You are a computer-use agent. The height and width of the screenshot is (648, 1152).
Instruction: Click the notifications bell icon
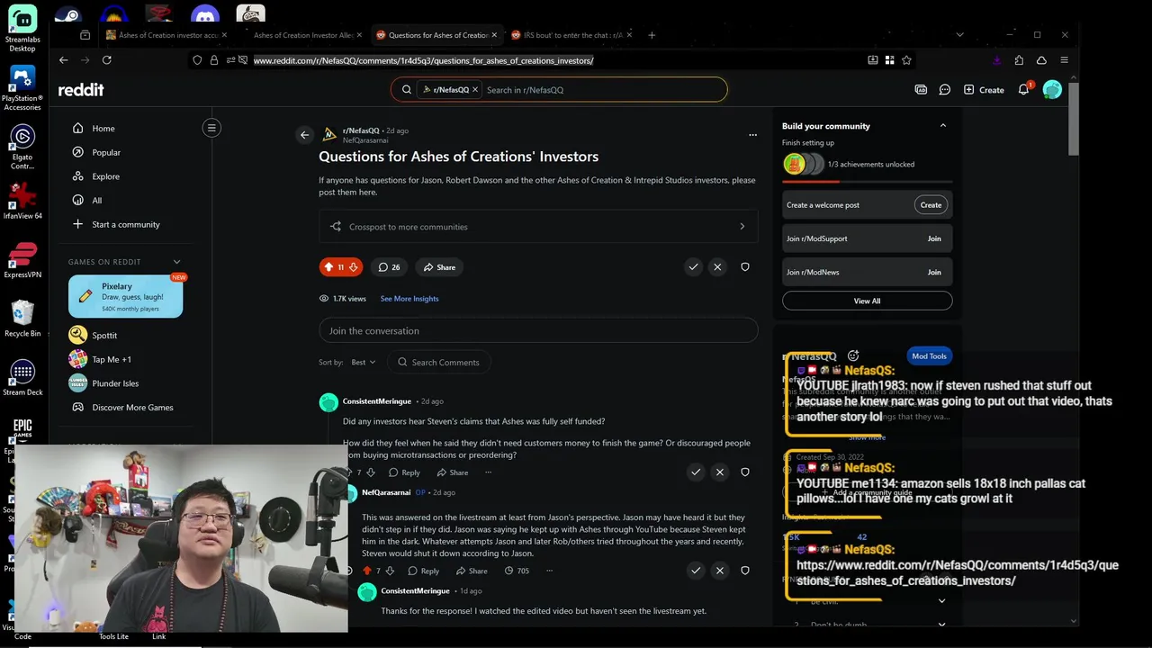click(1023, 90)
